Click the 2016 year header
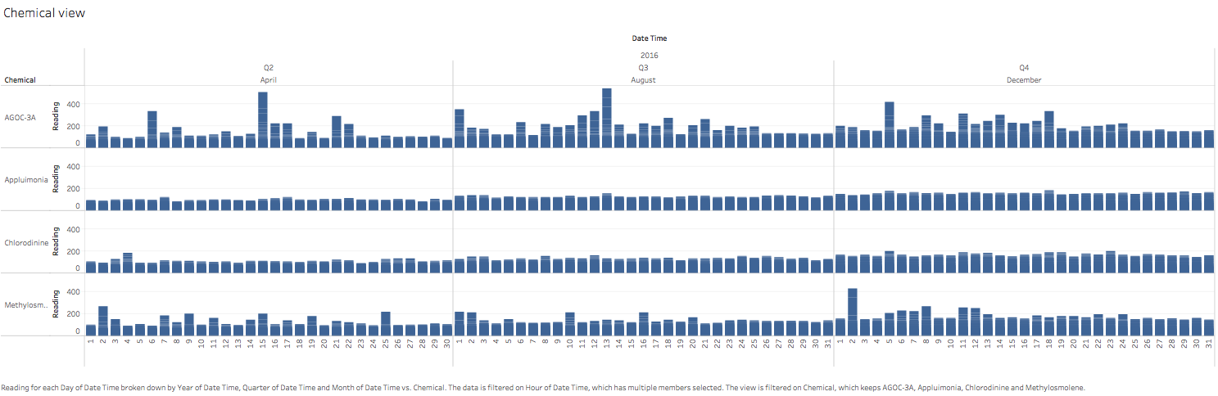 650,56
